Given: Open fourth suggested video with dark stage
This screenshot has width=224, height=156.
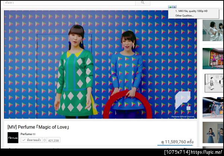Looking at the screenshot, I should [213, 108].
